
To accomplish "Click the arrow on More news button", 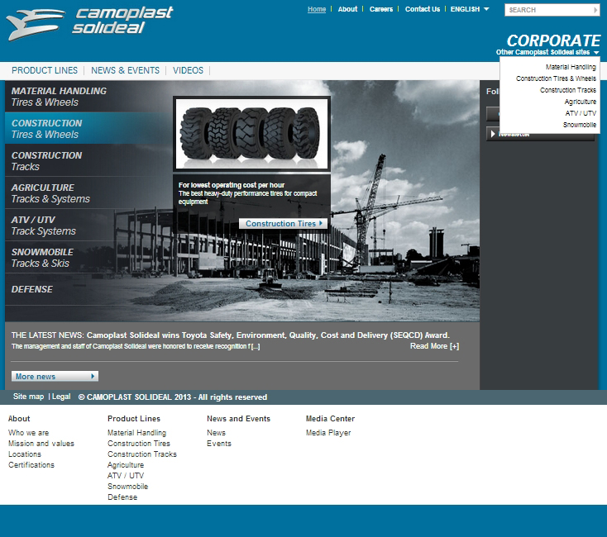I will point(93,376).
